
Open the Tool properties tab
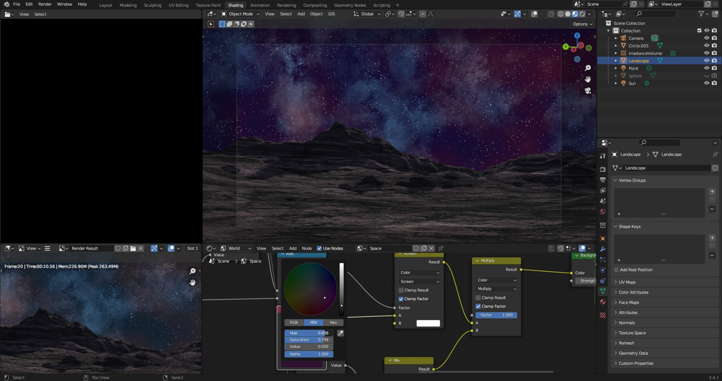click(x=602, y=156)
